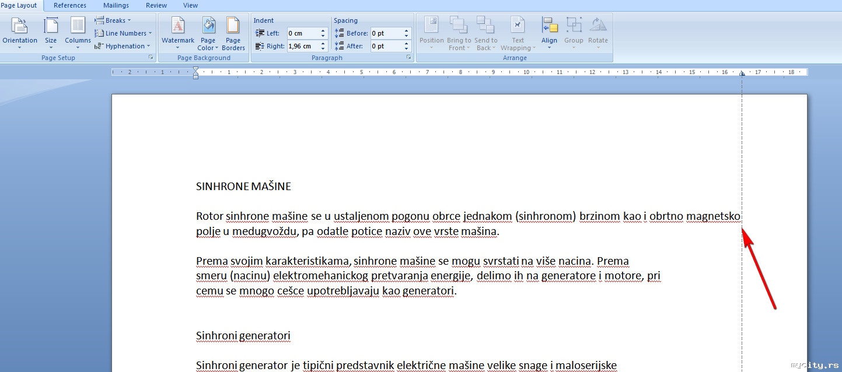Open the Orientation menu
Screen dimensions: 842x372
point(19,33)
